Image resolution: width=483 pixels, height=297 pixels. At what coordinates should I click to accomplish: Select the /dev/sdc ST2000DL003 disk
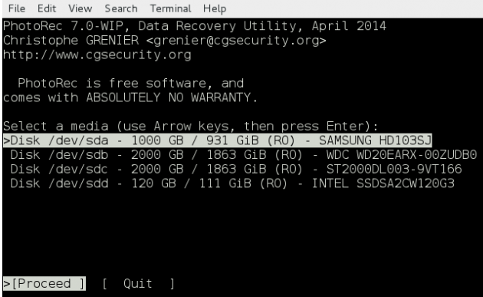[x=236, y=169]
